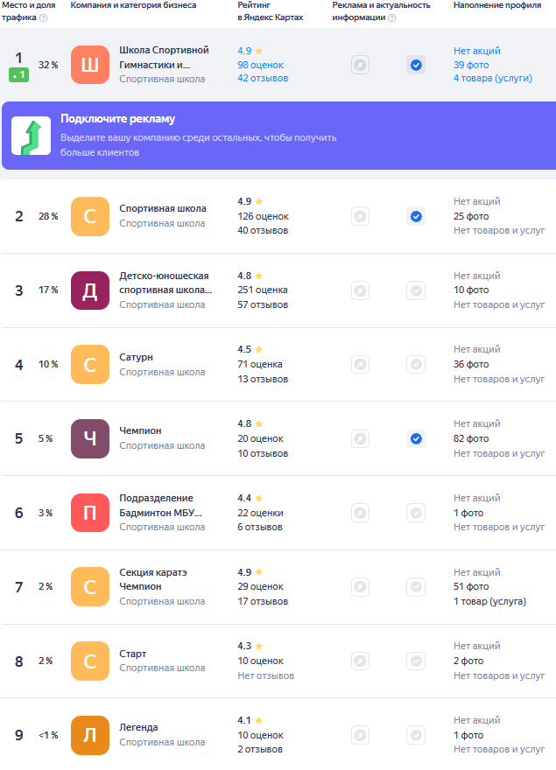The width and height of the screenshot is (556, 770).
Task: Click the blue verified checkmark in second-ranked Спортивная школа row
Action: 416,216
